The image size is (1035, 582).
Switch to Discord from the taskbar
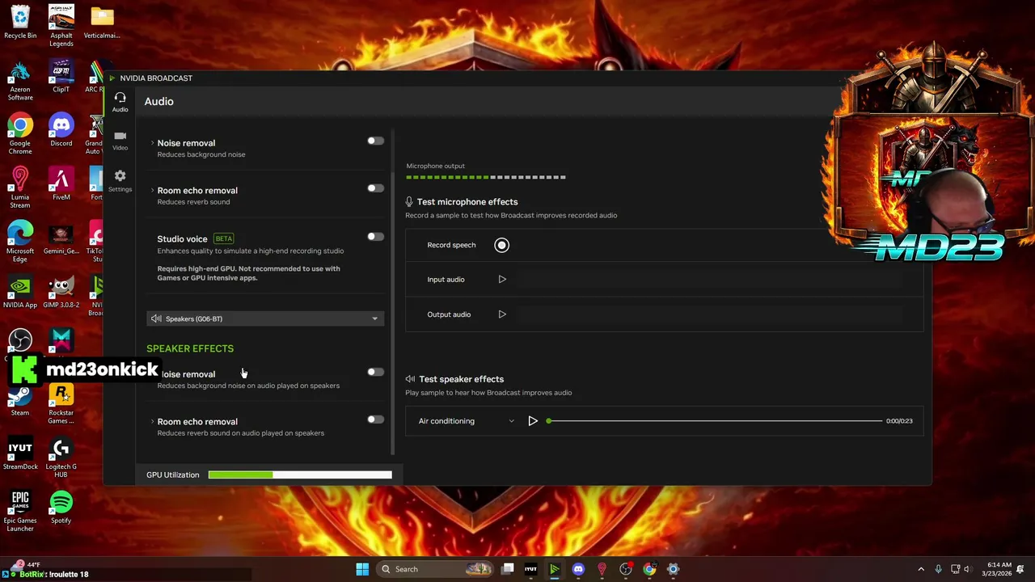[x=578, y=569]
